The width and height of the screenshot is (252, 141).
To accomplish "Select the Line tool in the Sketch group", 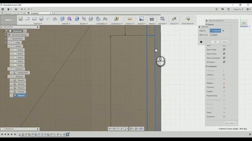I will tap(28, 19).
